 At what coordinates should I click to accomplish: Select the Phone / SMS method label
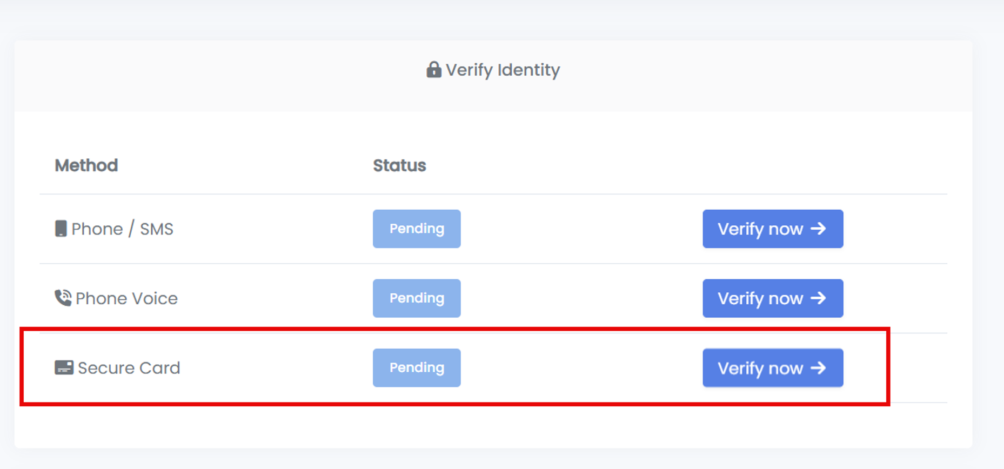122,229
